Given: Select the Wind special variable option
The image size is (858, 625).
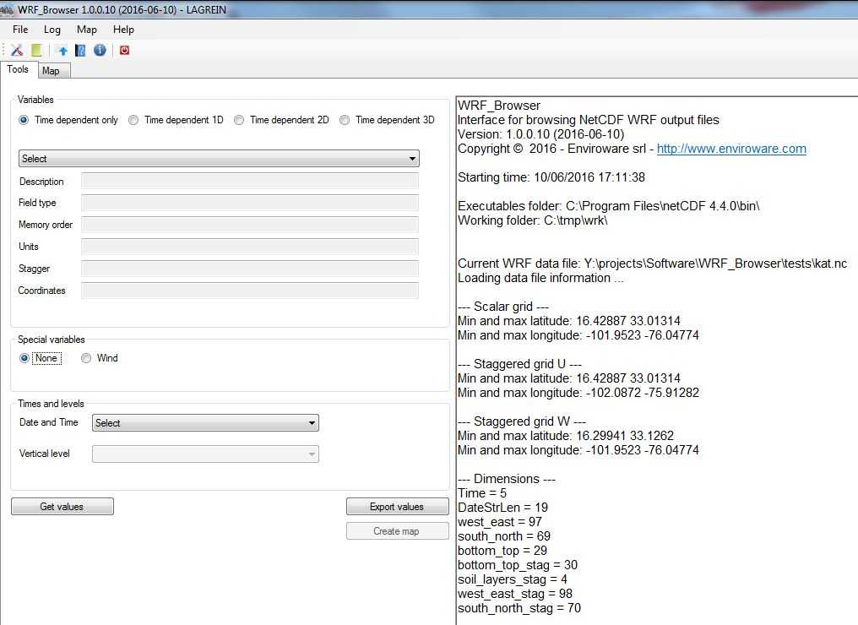Looking at the screenshot, I should click(86, 358).
